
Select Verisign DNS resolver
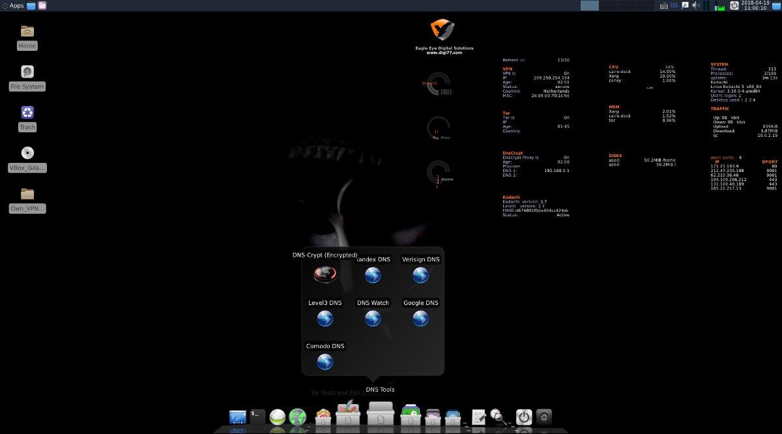(420, 274)
